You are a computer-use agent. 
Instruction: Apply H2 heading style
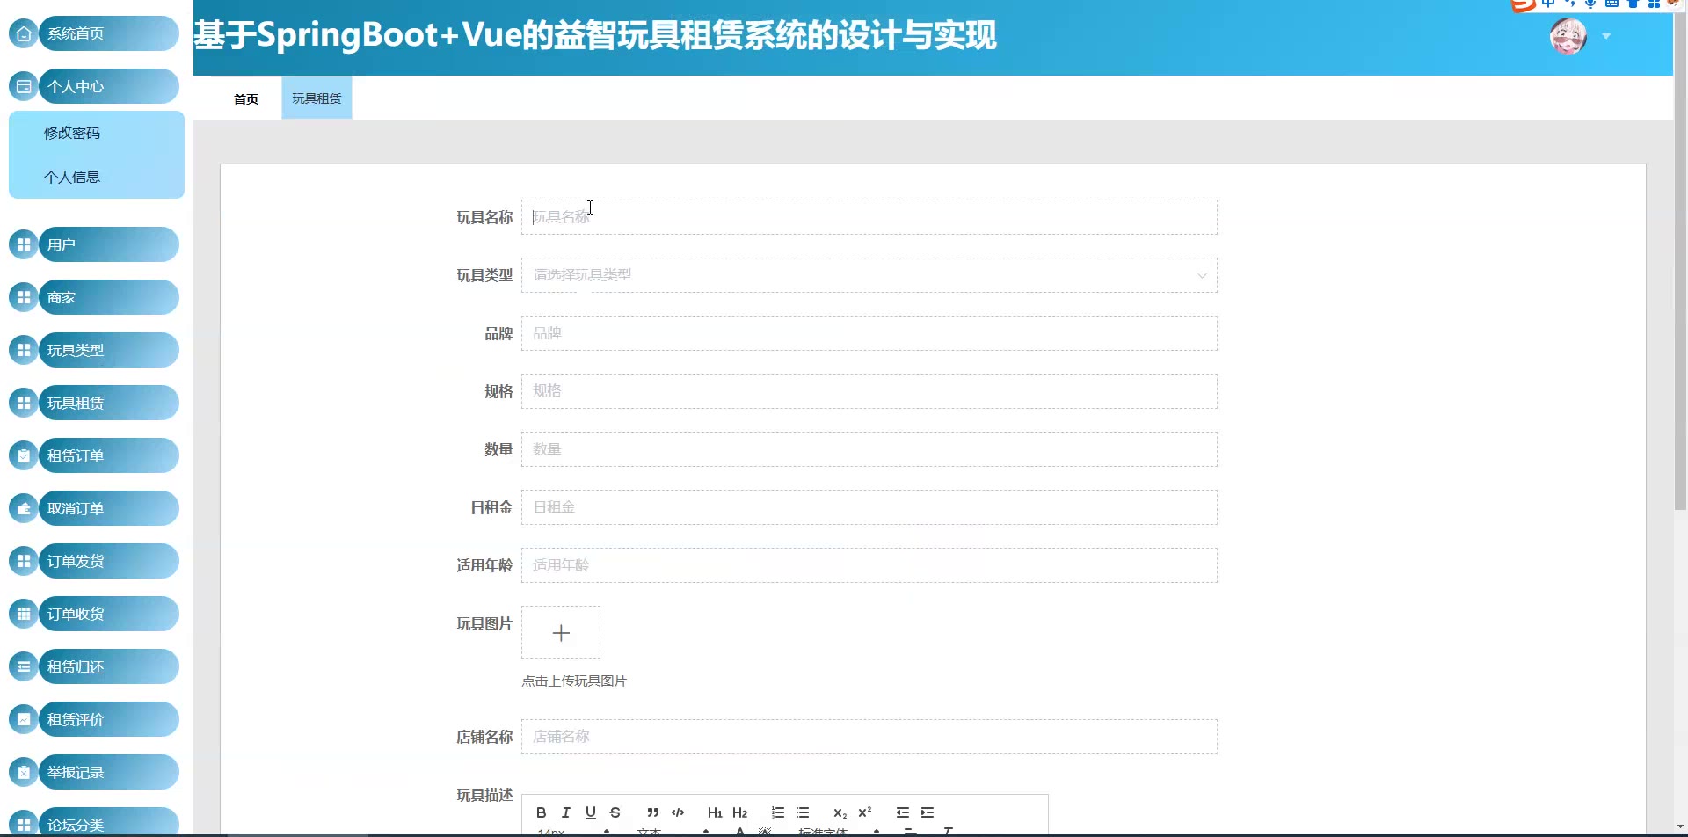click(x=739, y=812)
